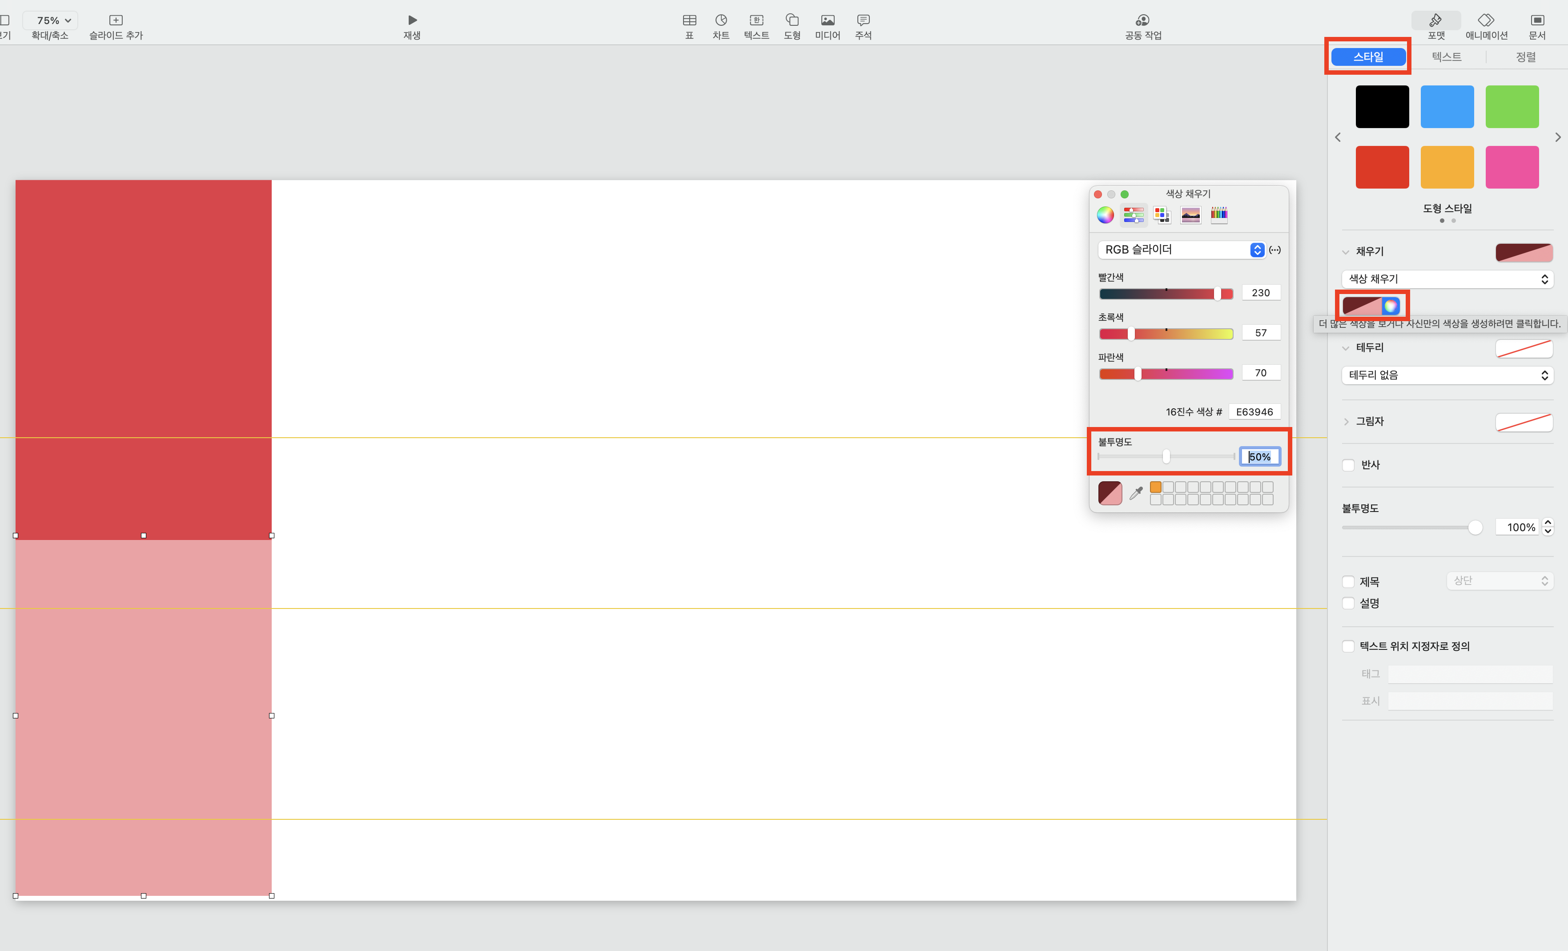This screenshot has width=1568, height=951.
Task: Open the Media (미디어) toolbar icon
Action: point(827,20)
